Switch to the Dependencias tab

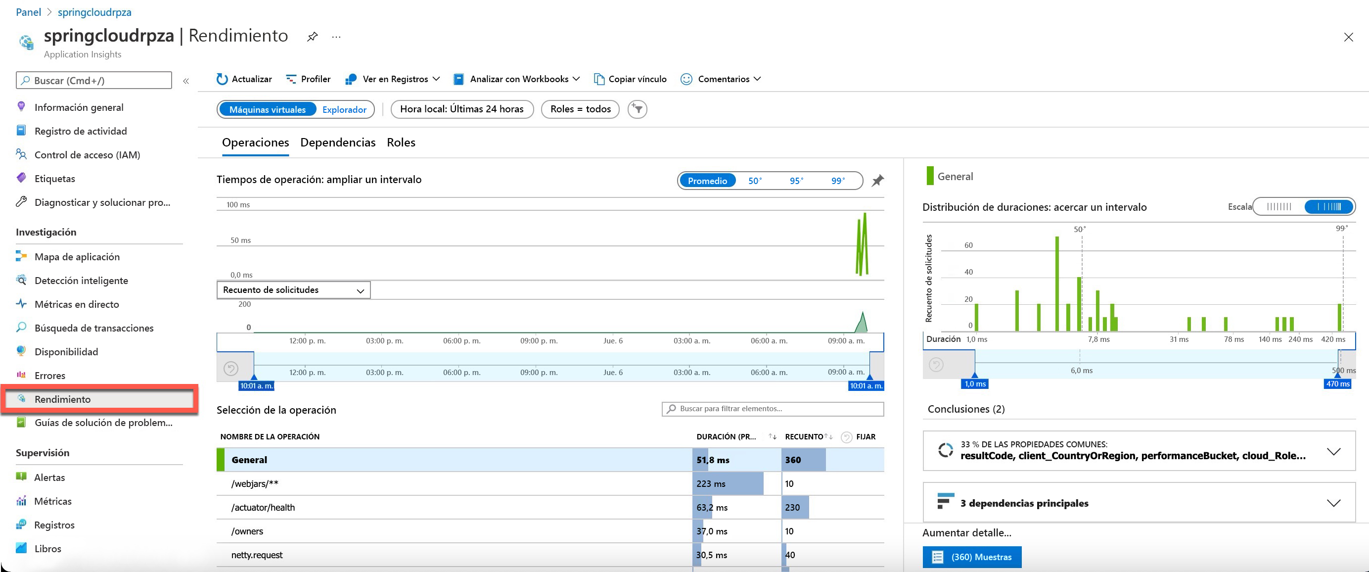[337, 143]
